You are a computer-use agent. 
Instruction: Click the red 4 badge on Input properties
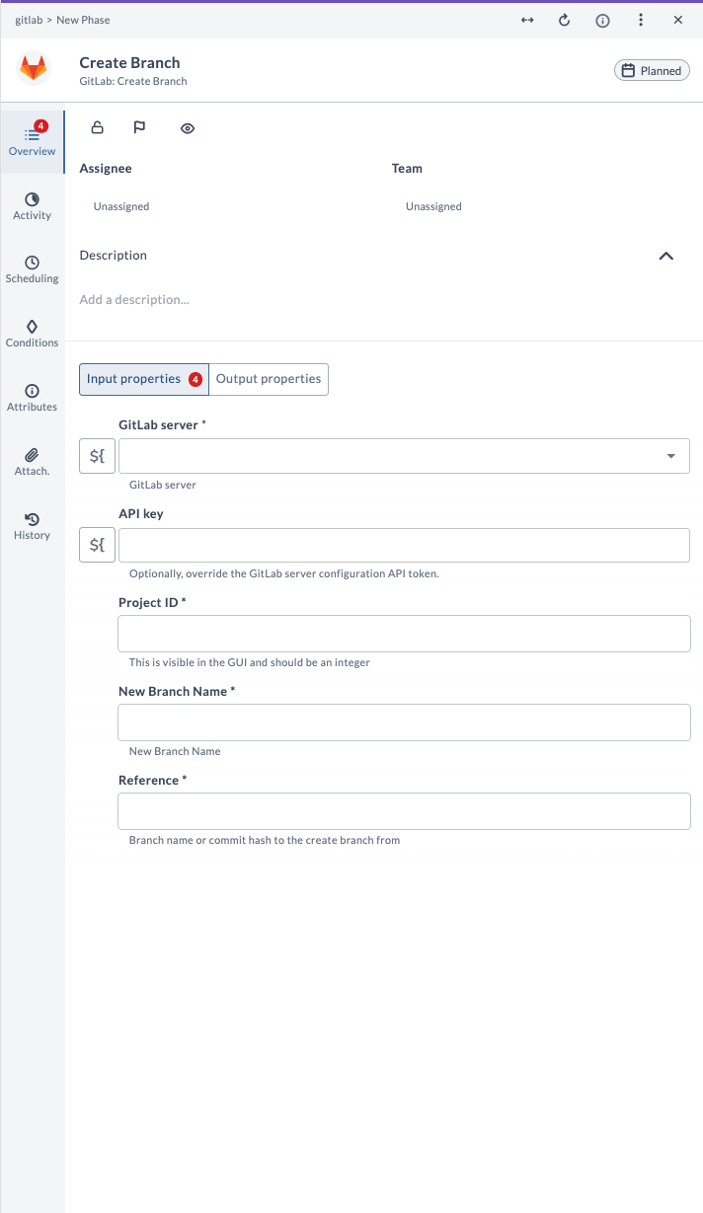point(195,379)
